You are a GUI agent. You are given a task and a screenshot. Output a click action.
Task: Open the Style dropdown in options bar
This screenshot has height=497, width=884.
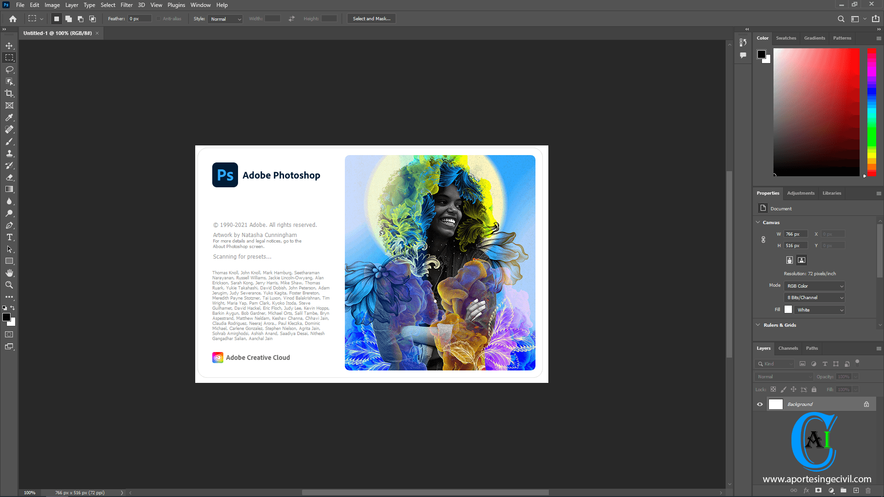[x=225, y=18]
